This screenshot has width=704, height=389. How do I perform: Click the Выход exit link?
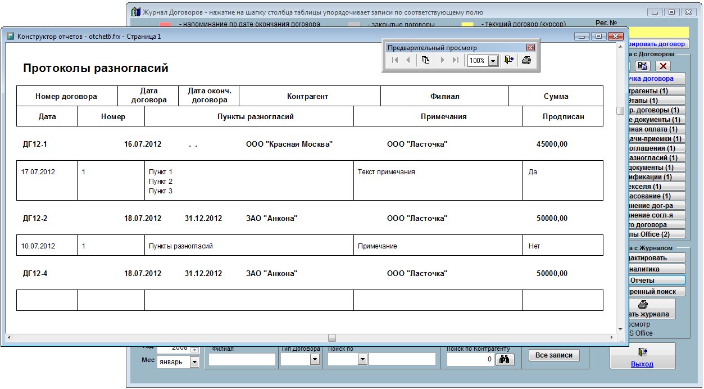[x=642, y=364]
